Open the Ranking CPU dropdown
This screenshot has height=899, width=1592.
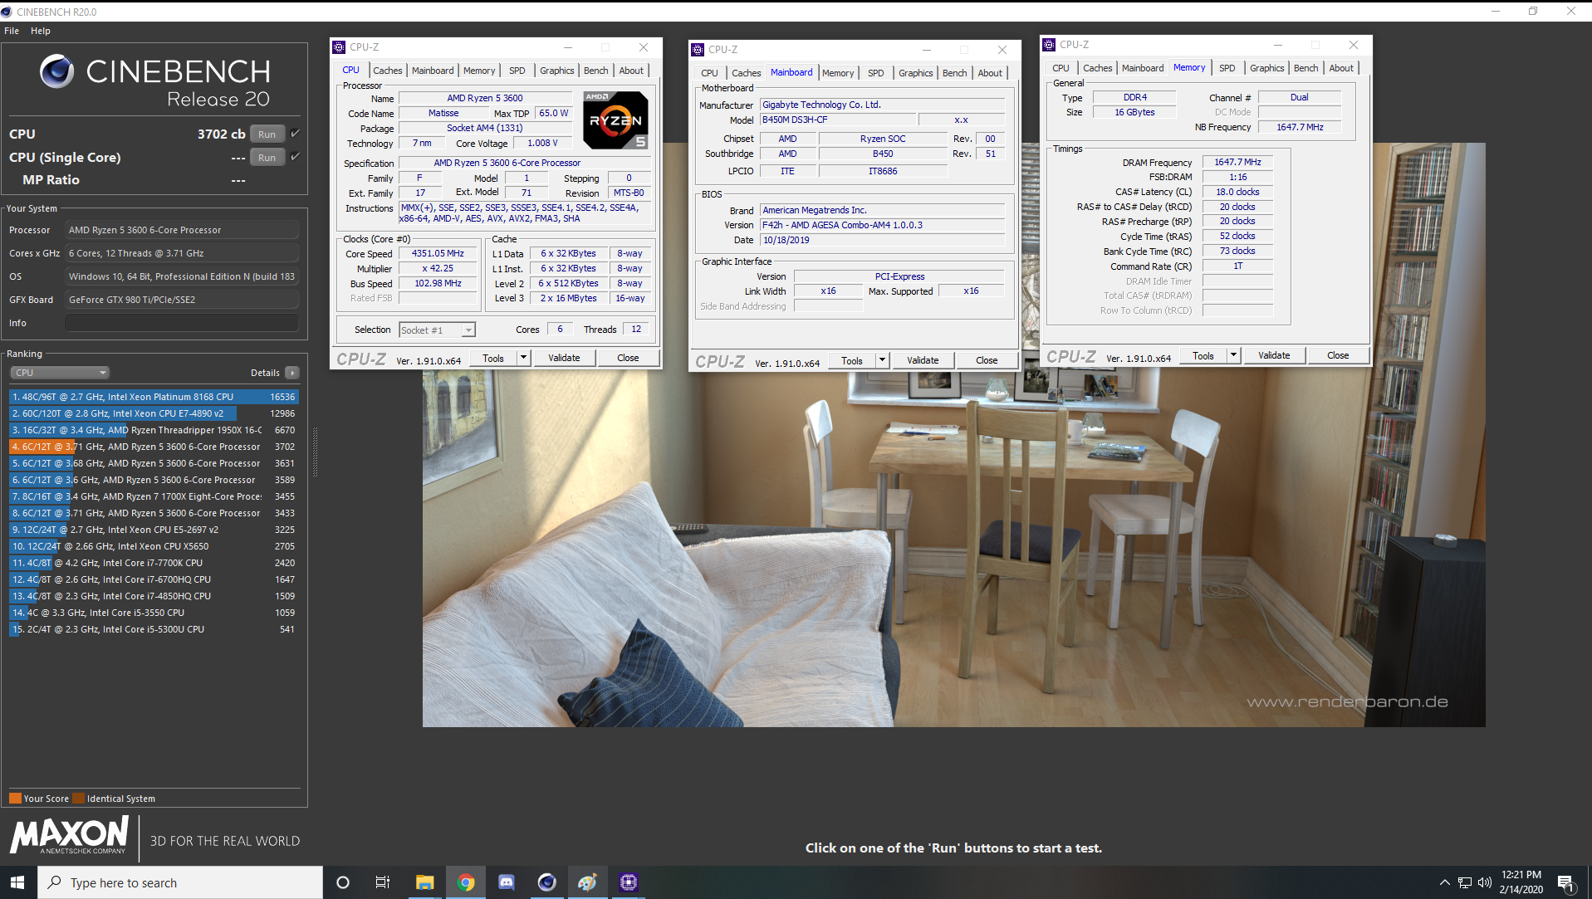click(x=59, y=373)
